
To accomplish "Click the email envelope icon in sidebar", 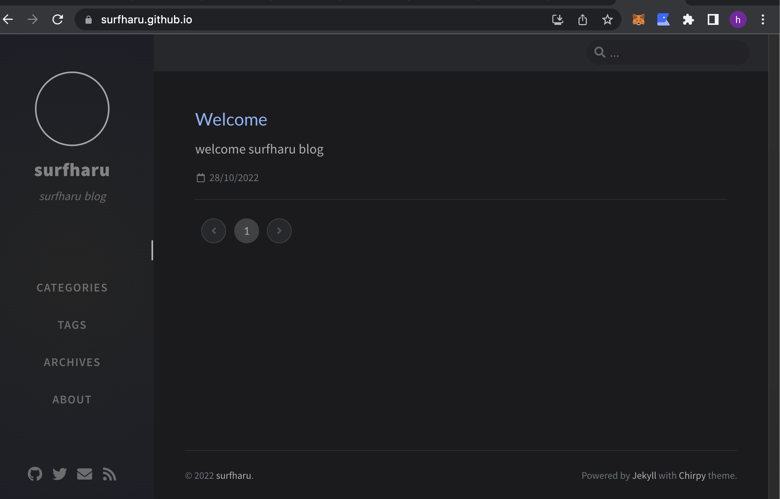I will [84, 474].
